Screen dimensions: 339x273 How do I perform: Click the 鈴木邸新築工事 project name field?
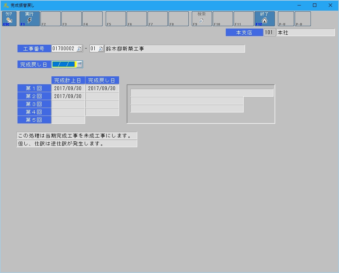tap(175, 49)
